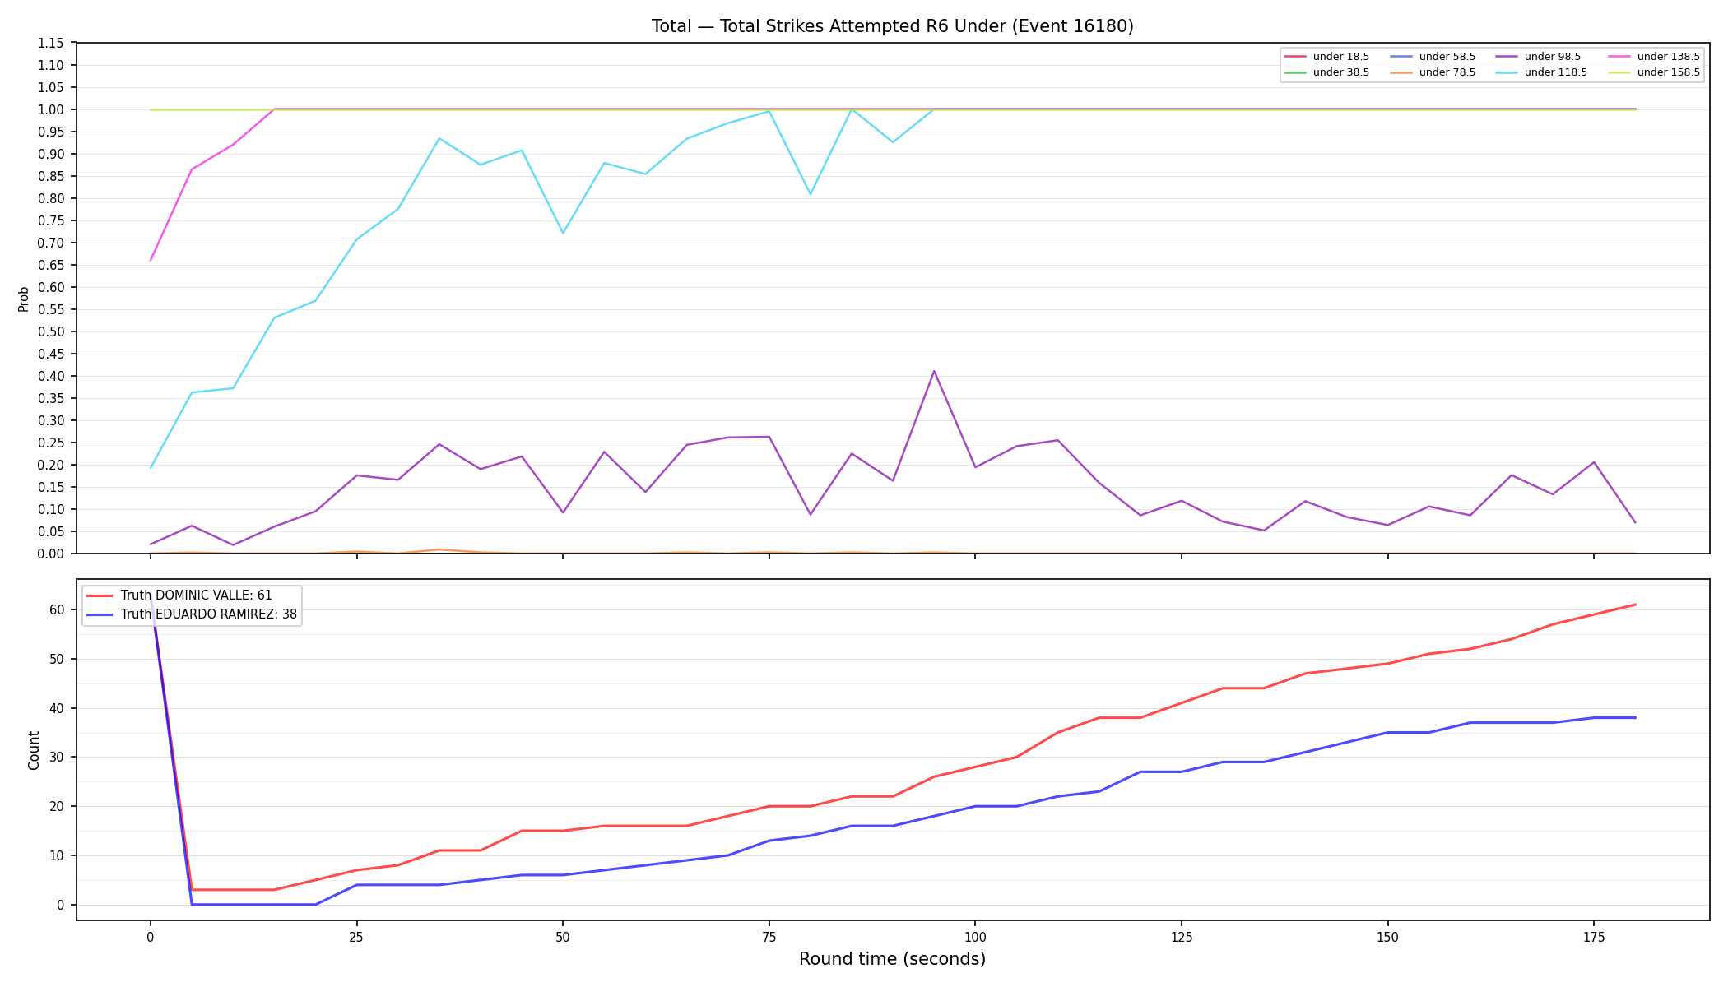This screenshot has height=987, width=1728.
Task: Click the 0.50 tick on Prob axis
Action: (51, 331)
